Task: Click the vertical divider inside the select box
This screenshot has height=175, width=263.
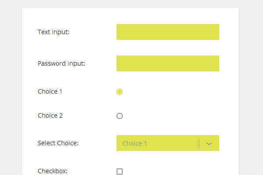Action: [x=199, y=143]
